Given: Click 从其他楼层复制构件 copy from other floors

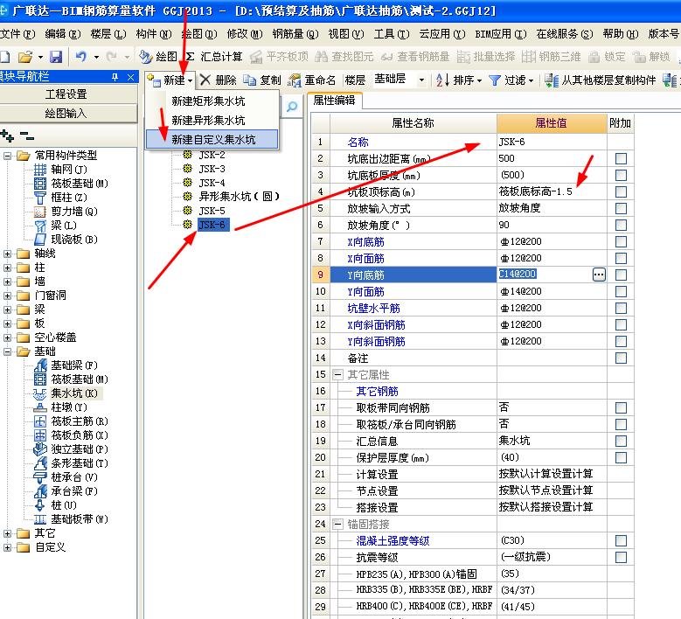Looking at the screenshot, I should pyautogui.click(x=600, y=80).
